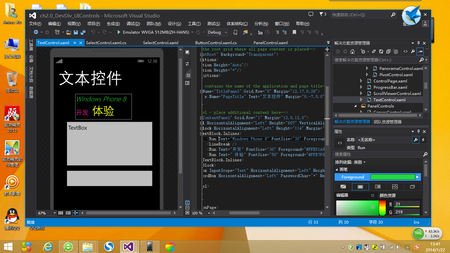This screenshot has height=253, width=450.
Task: Click the Save All toolbar icon
Action: tap(83, 32)
